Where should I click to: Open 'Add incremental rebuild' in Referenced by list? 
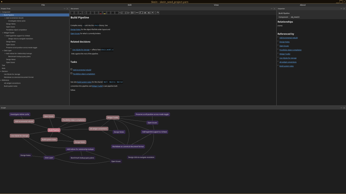tap(288, 38)
